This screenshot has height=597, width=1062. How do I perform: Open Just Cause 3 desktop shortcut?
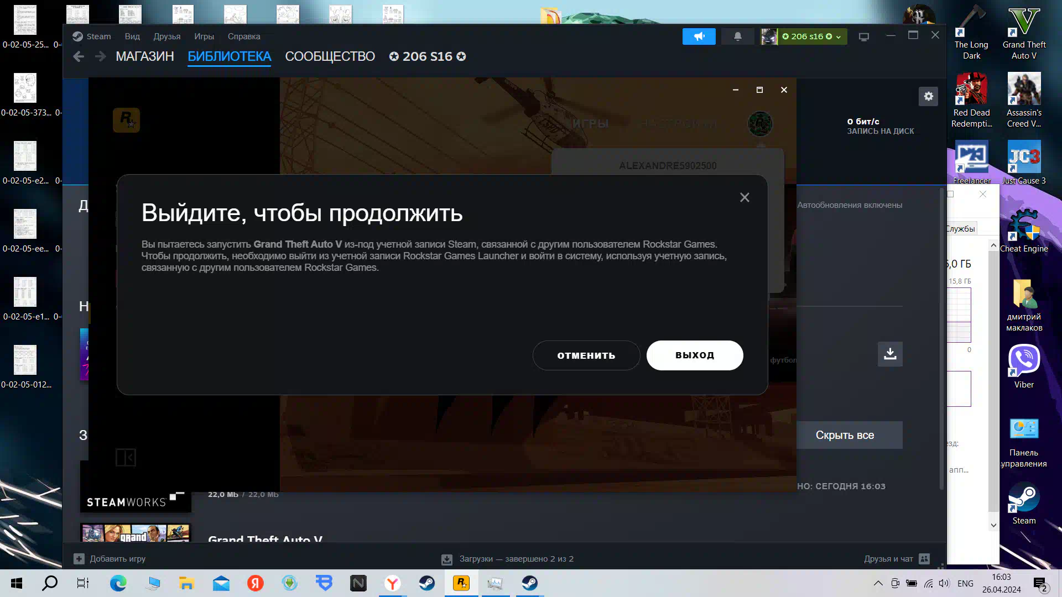(1024, 163)
